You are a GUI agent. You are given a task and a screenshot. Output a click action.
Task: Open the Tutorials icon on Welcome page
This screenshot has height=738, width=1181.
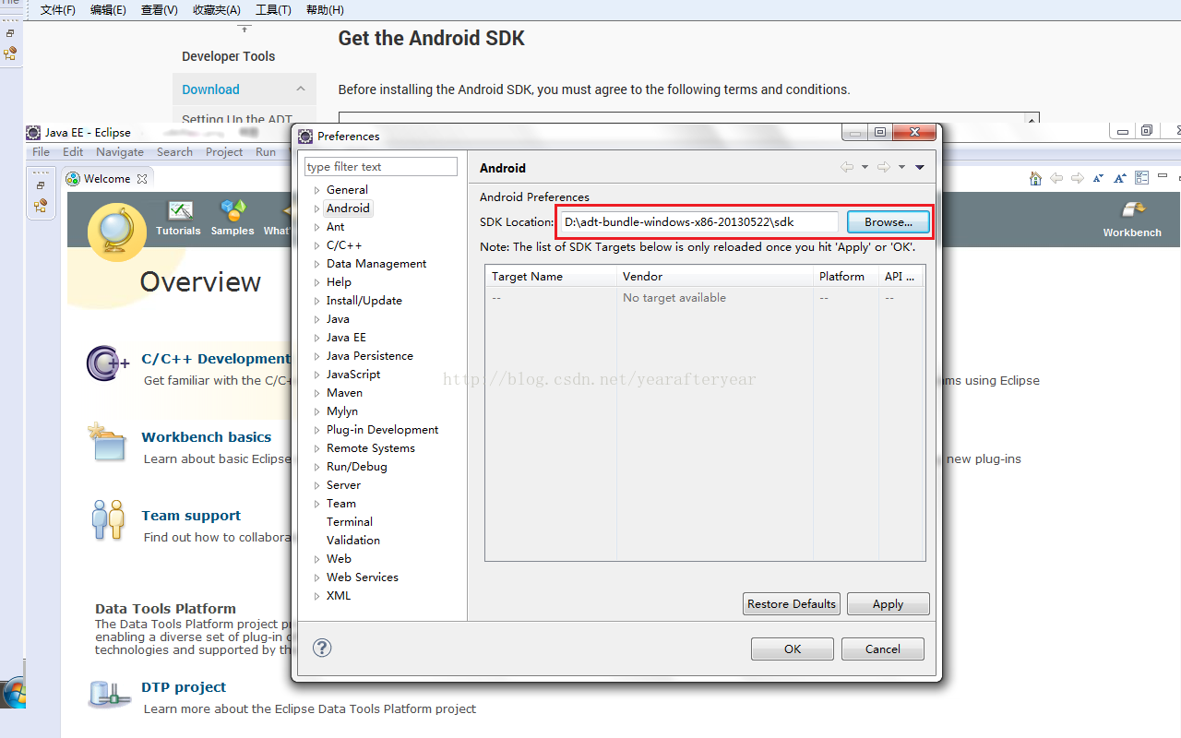pyautogui.click(x=180, y=211)
